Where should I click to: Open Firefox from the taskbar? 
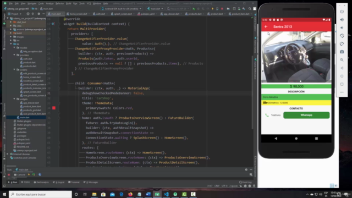pyautogui.click(x=130, y=194)
